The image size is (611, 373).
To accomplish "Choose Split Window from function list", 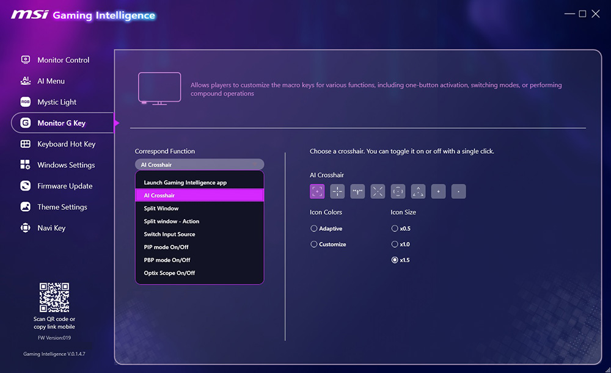I will coord(200,208).
